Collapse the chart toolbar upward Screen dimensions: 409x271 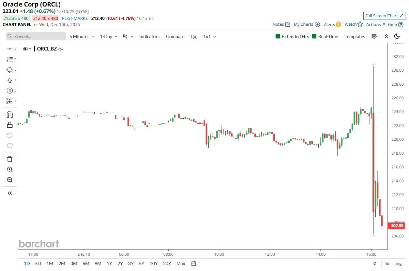pyautogui.click(x=386, y=36)
